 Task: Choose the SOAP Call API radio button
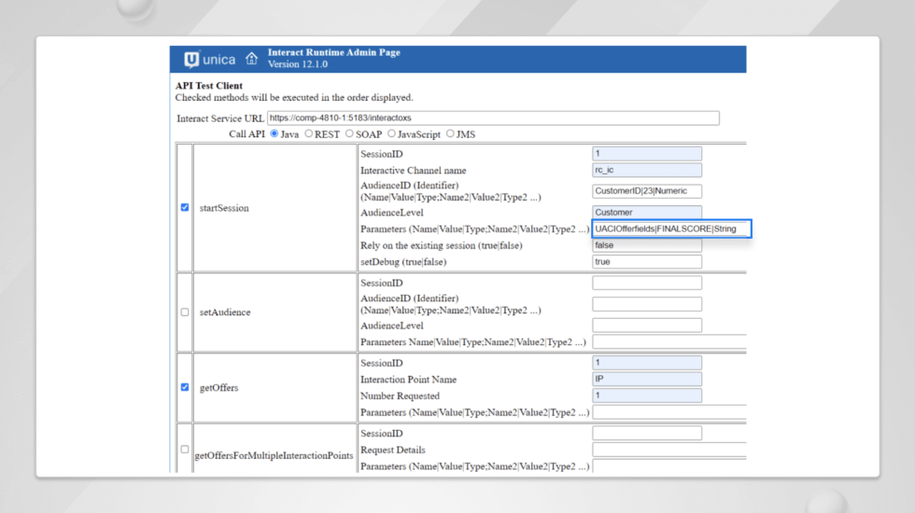[x=349, y=133]
